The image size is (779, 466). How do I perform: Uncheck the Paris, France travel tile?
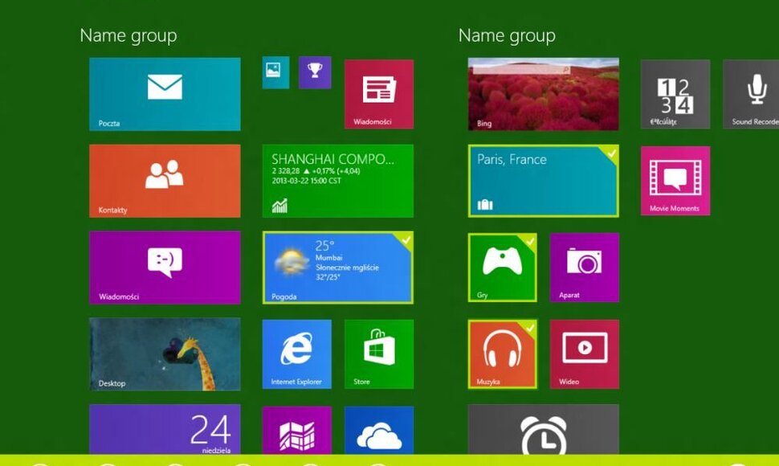point(543,181)
